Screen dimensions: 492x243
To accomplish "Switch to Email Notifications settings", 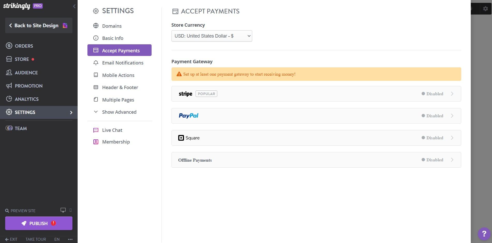I will click(123, 63).
